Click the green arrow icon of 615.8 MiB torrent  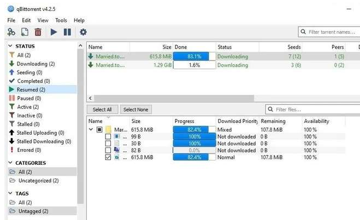[91, 56]
